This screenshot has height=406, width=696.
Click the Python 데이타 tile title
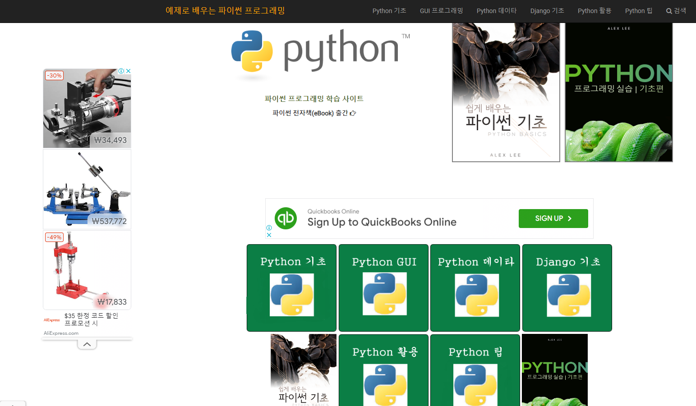tap(476, 262)
